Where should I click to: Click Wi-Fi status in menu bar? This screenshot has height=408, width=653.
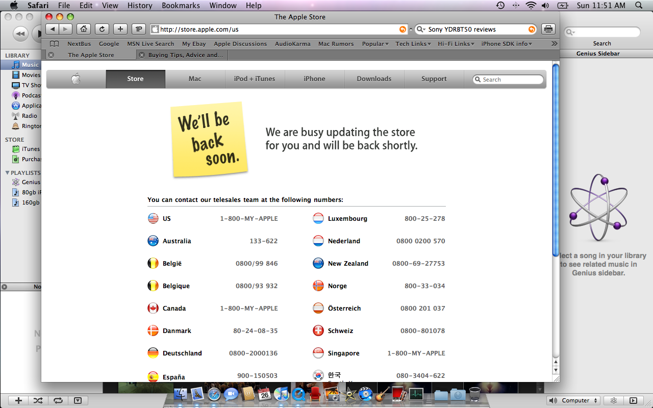[531, 6]
